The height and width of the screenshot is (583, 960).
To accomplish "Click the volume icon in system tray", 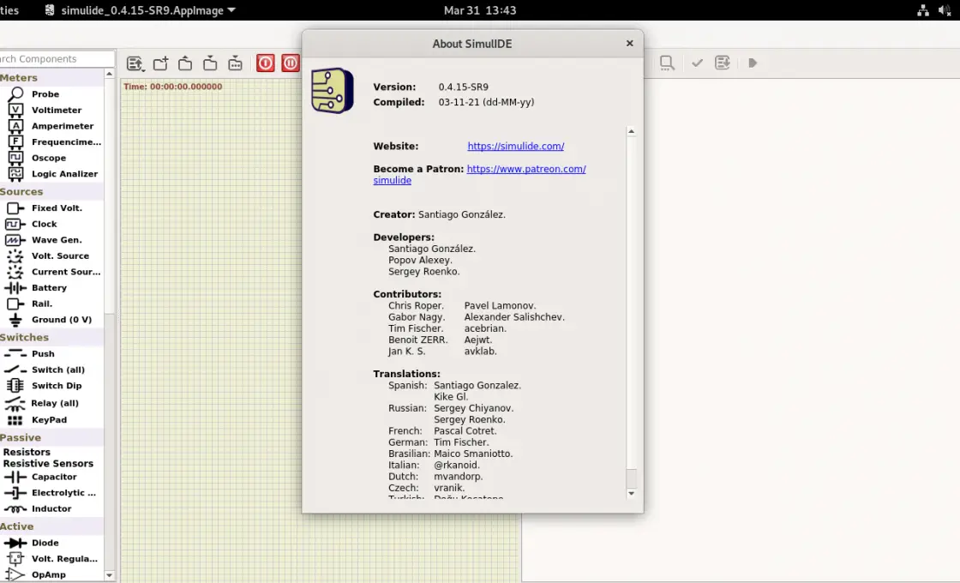I will [x=944, y=10].
